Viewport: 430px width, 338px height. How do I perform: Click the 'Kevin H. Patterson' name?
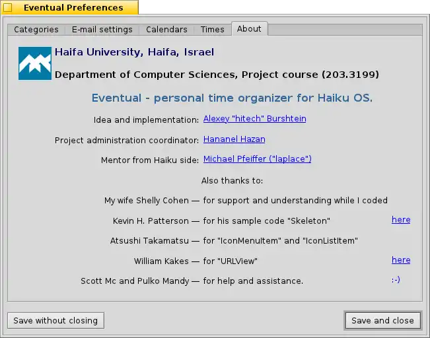coord(151,221)
